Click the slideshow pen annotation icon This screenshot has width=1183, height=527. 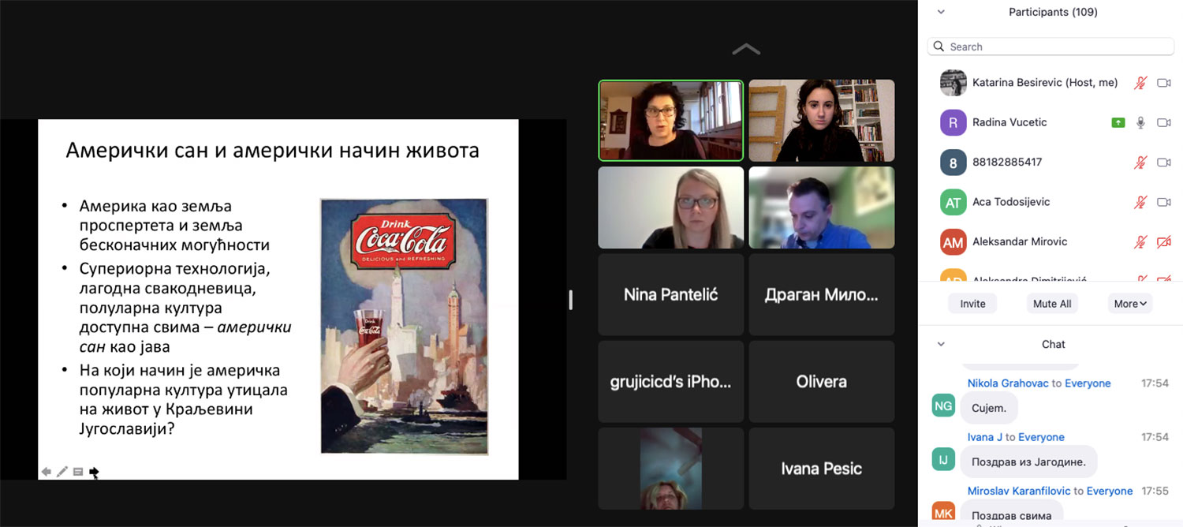coord(62,472)
